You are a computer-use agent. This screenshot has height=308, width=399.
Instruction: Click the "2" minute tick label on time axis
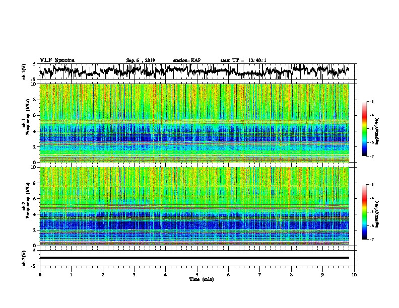click(x=103, y=274)
